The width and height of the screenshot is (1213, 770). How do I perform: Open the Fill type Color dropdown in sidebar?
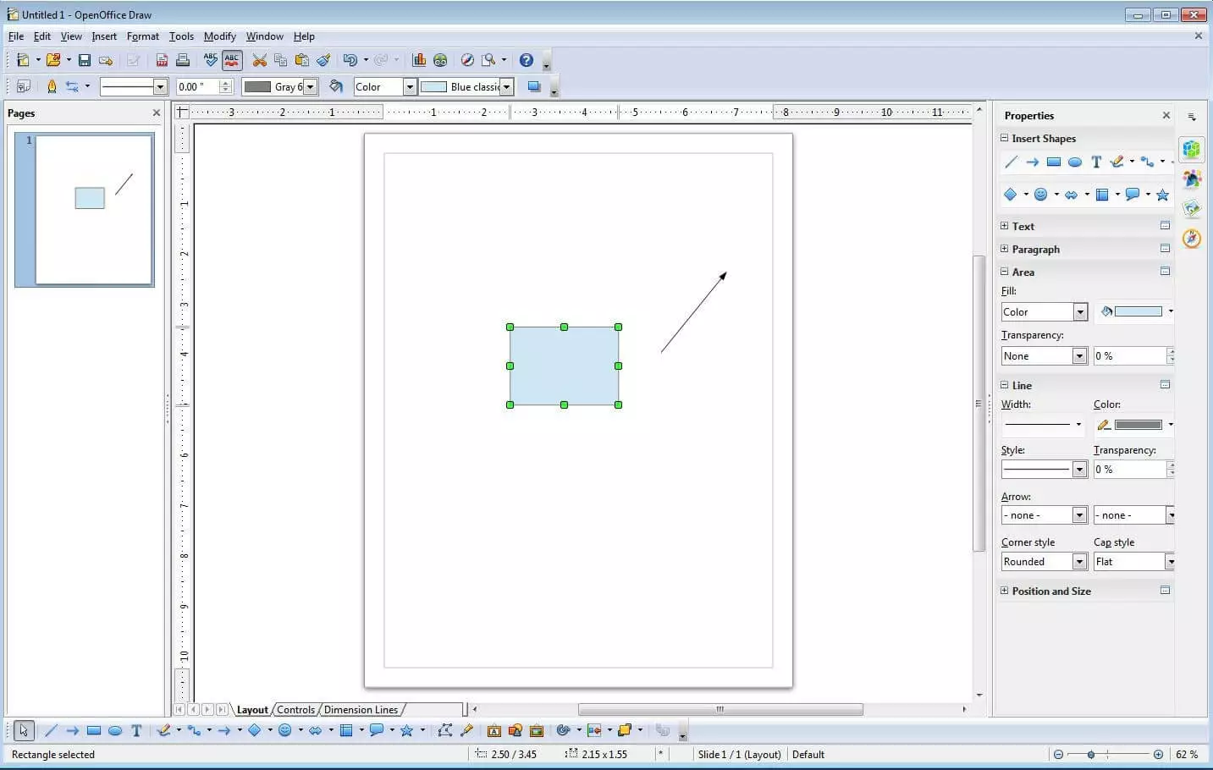(1079, 312)
